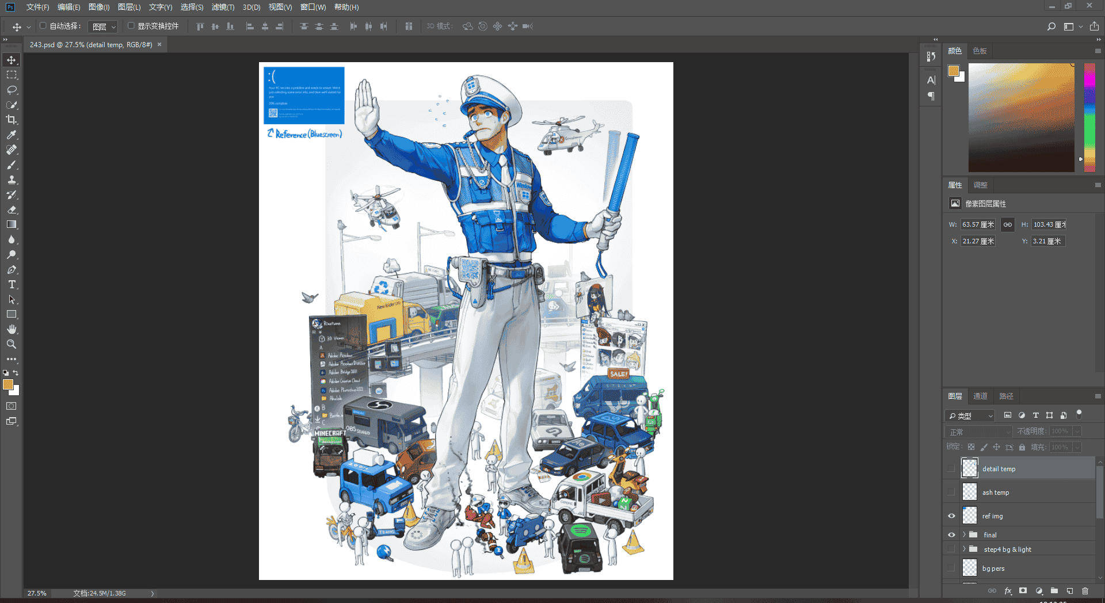Select the Hand tool

pos(12,329)
